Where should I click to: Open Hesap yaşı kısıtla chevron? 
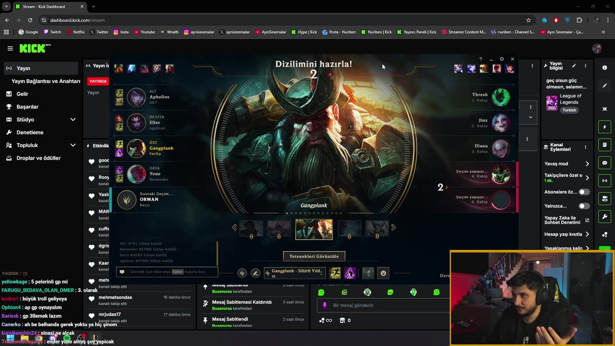point(587,235)
